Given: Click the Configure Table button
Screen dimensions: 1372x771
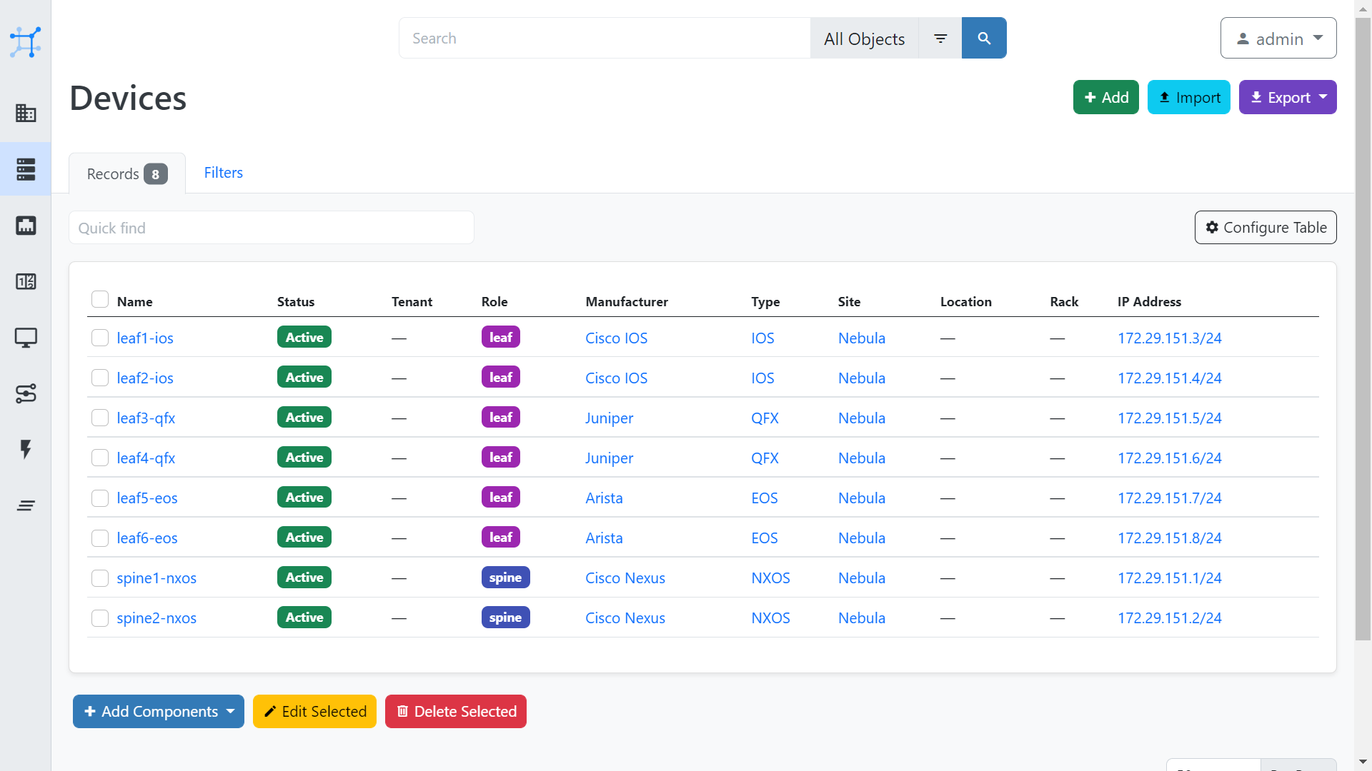Looking at the screenshot, I should click(x=1266, y=228).
